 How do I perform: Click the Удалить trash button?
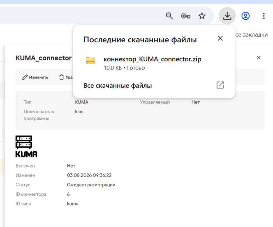click(66, 77)
